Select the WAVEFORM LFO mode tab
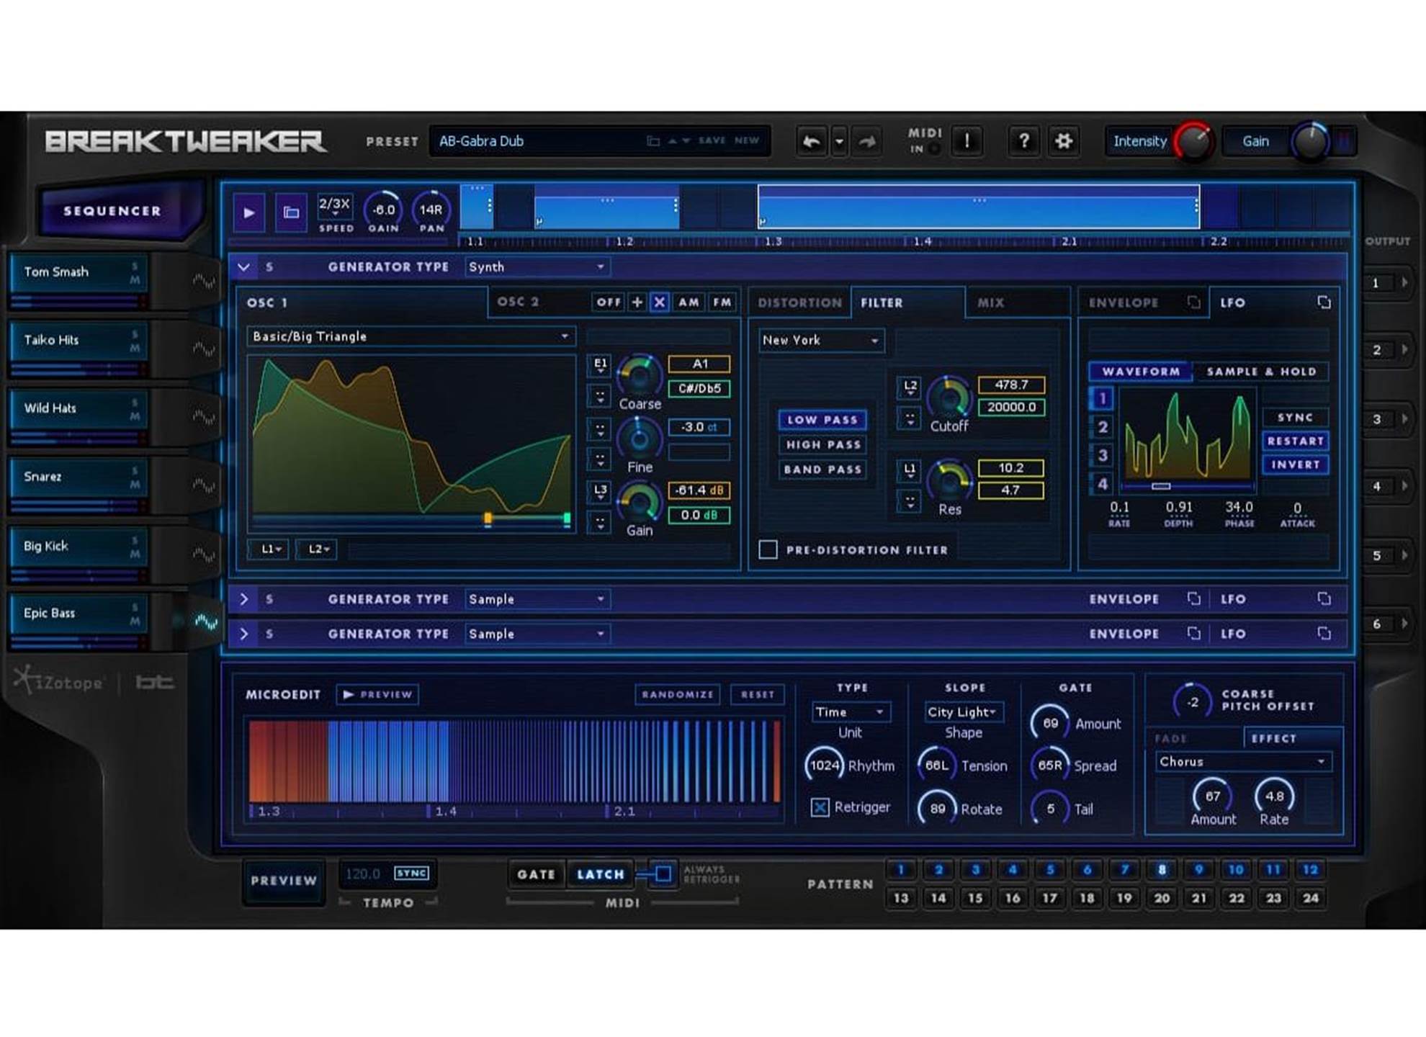Image resolution: width=1426 pixels, height=1037 pixels. tap(1141, 372)
